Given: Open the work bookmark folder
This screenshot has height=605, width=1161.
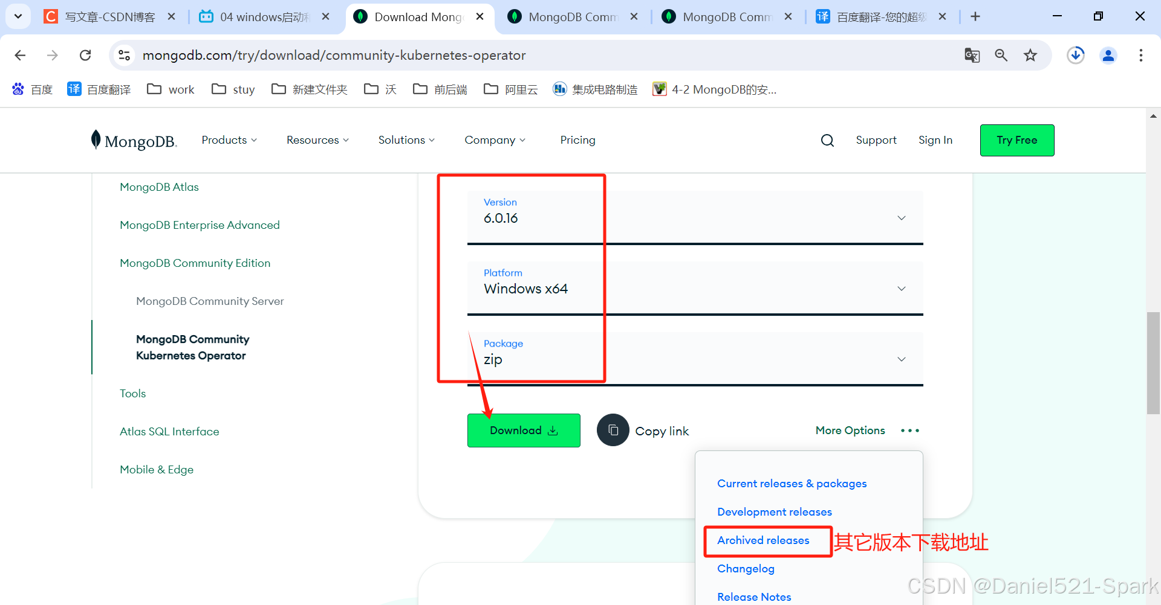Looking at the screenshot, I should click(171, 89).
